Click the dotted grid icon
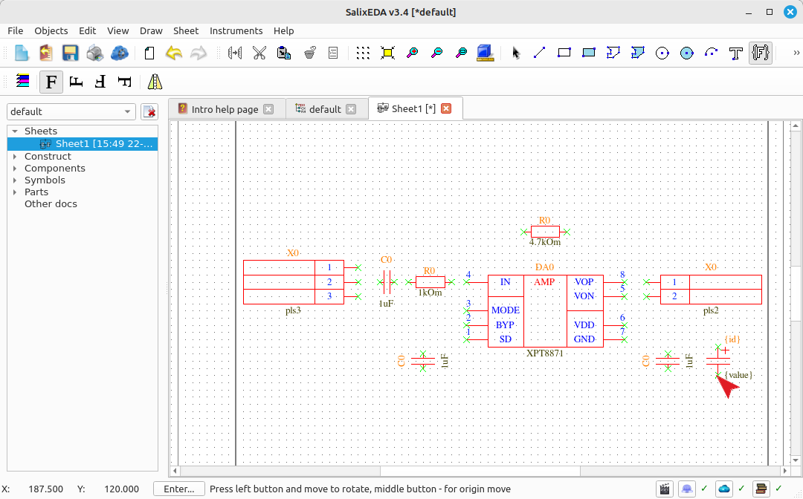803x499 pixels. coord(363,53)
